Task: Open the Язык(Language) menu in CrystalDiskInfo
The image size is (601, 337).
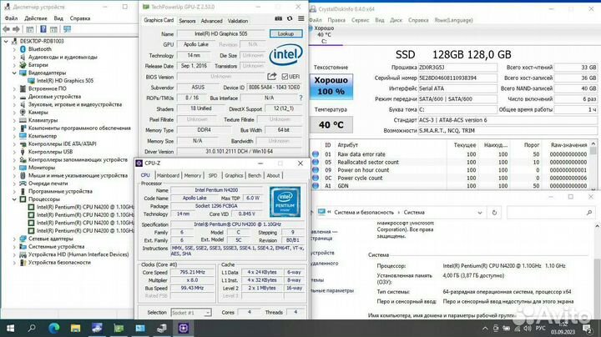Action: click(x=453, y=20)
